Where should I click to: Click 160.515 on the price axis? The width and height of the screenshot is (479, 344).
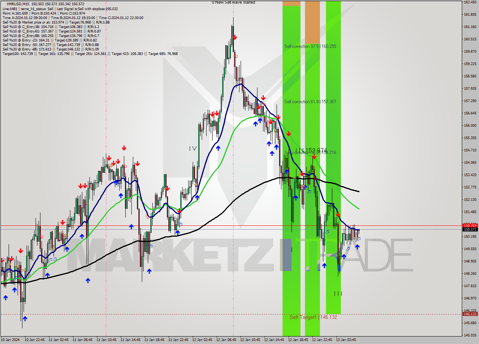pyautogui.click(x=470, y=39)
